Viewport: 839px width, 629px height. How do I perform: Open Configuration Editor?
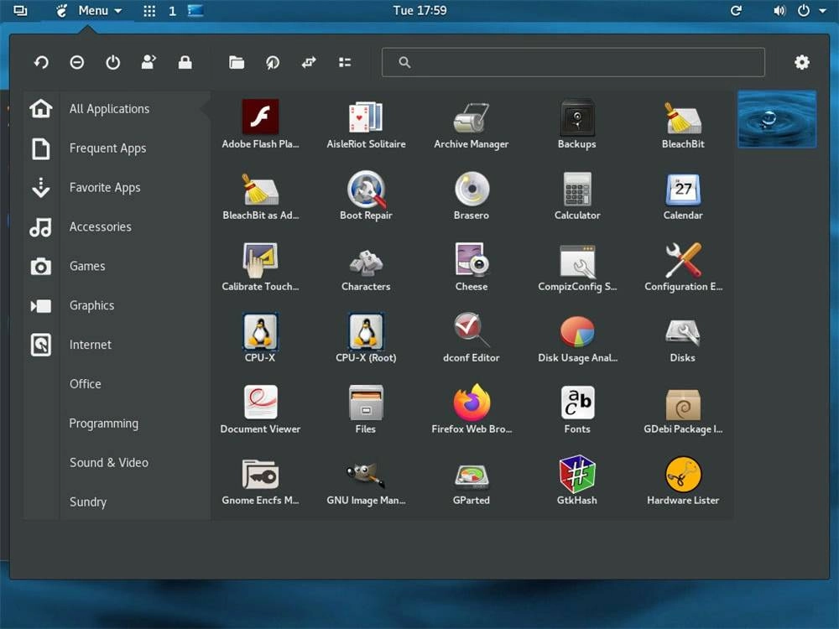[683, 267]
